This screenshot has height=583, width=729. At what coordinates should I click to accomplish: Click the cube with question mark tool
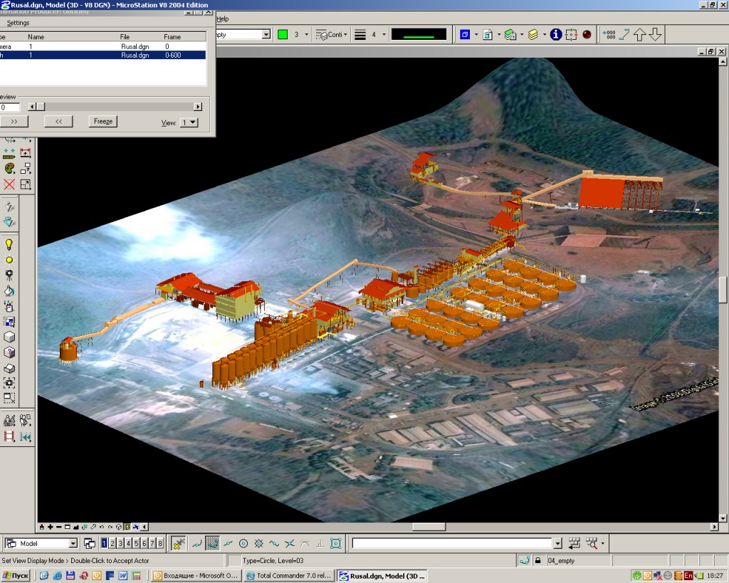pyautogui.click(x=9, y=352)
